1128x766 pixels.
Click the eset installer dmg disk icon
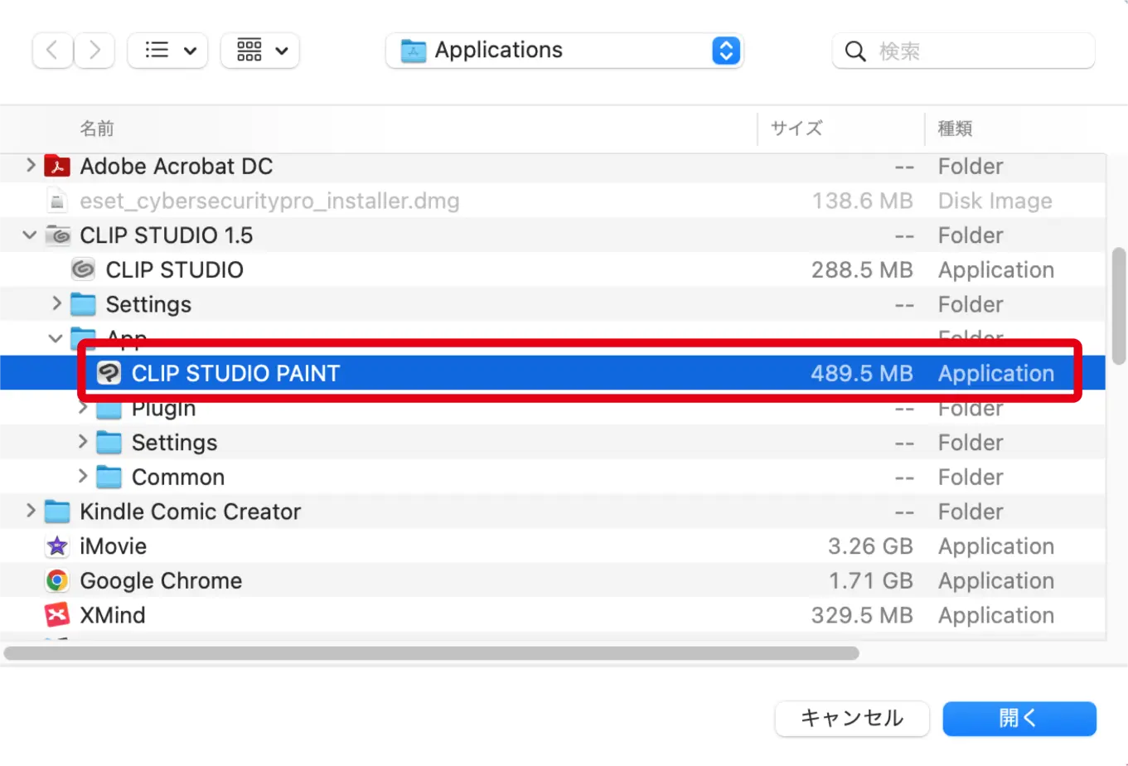click(56, 201)
